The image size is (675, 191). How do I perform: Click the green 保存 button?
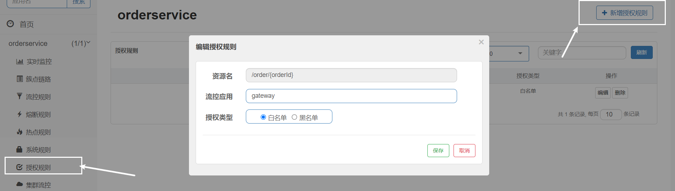tap(438, 151)
